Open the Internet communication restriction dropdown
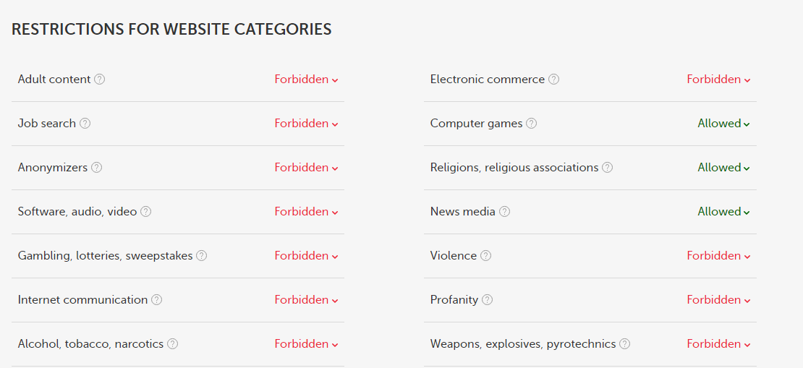Image resolution: width=803 pixels, height=368 pixels. [306, 300]
